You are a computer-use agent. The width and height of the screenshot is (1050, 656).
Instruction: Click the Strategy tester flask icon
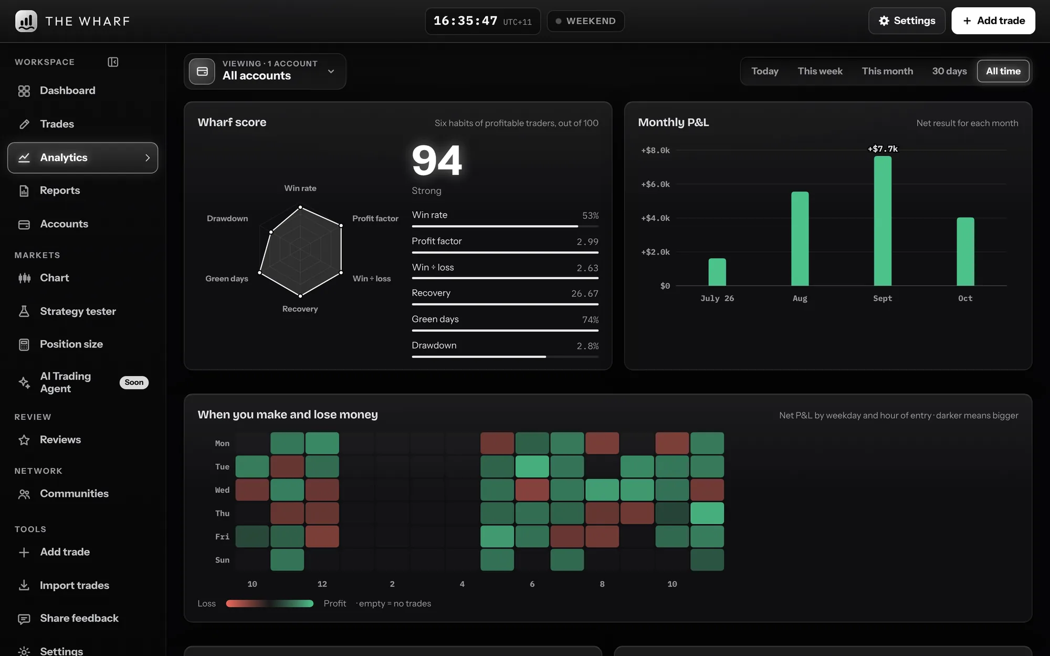(24, 311)
